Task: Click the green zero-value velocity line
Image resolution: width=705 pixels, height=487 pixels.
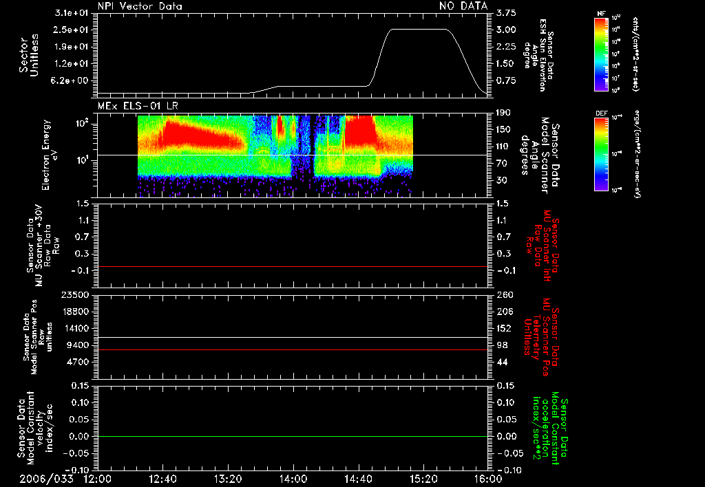Action: (292, 436)
